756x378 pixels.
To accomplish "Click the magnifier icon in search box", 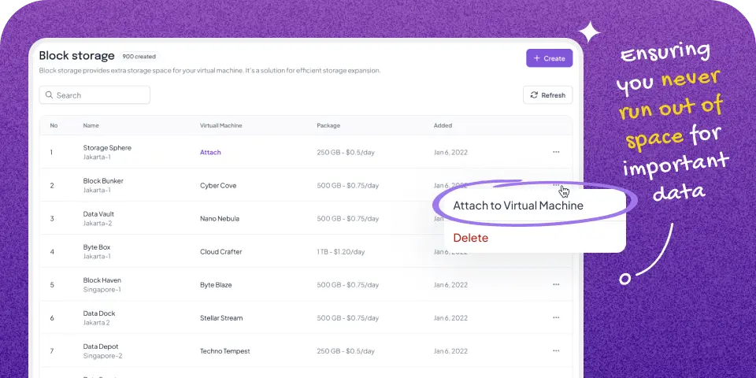I will click(49, 95).
